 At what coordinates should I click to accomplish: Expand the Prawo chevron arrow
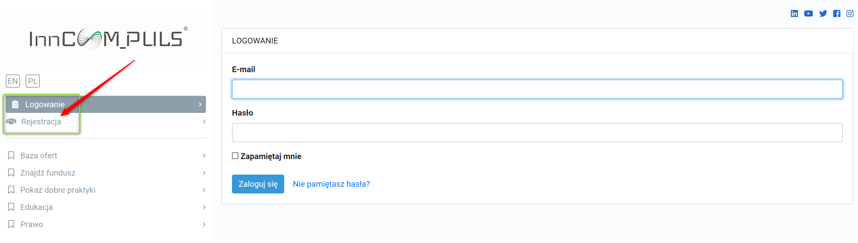coord(204,224)
